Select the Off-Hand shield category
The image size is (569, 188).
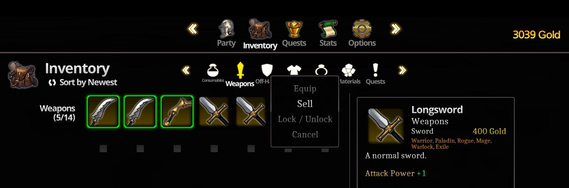(267, 70)
